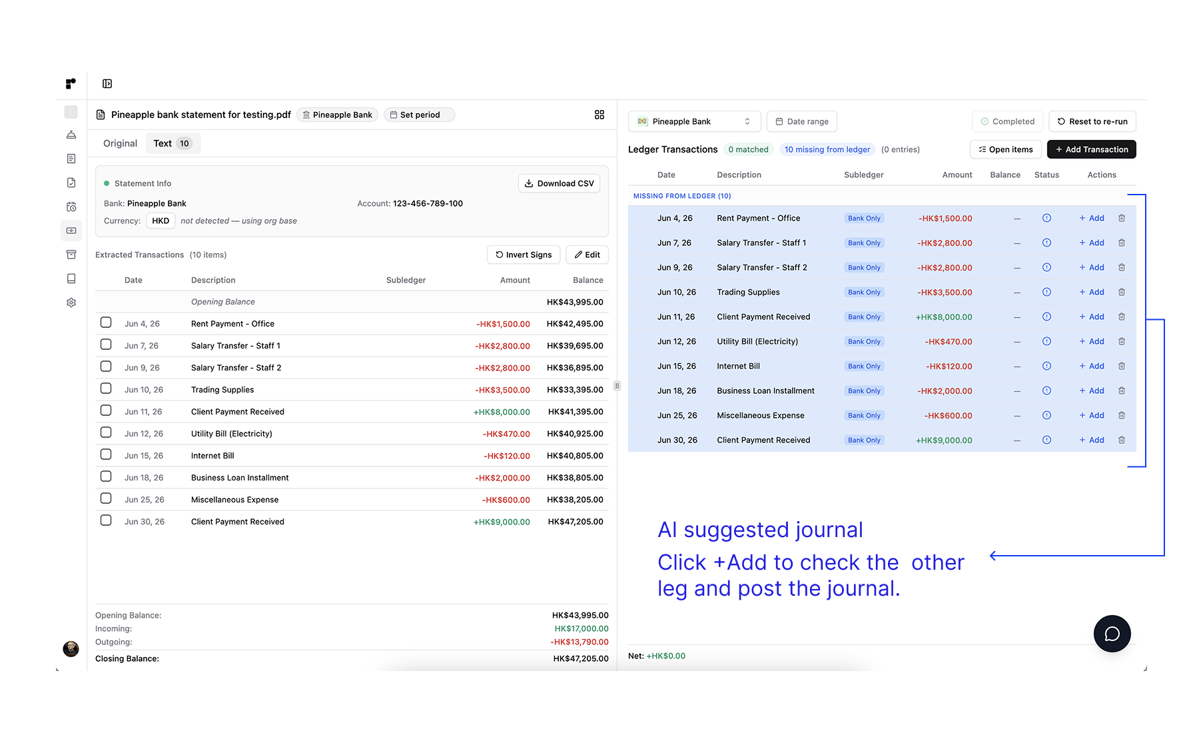Grab the vertical panel divider handle
The image size is (1185, 731).
coord(617,386)
